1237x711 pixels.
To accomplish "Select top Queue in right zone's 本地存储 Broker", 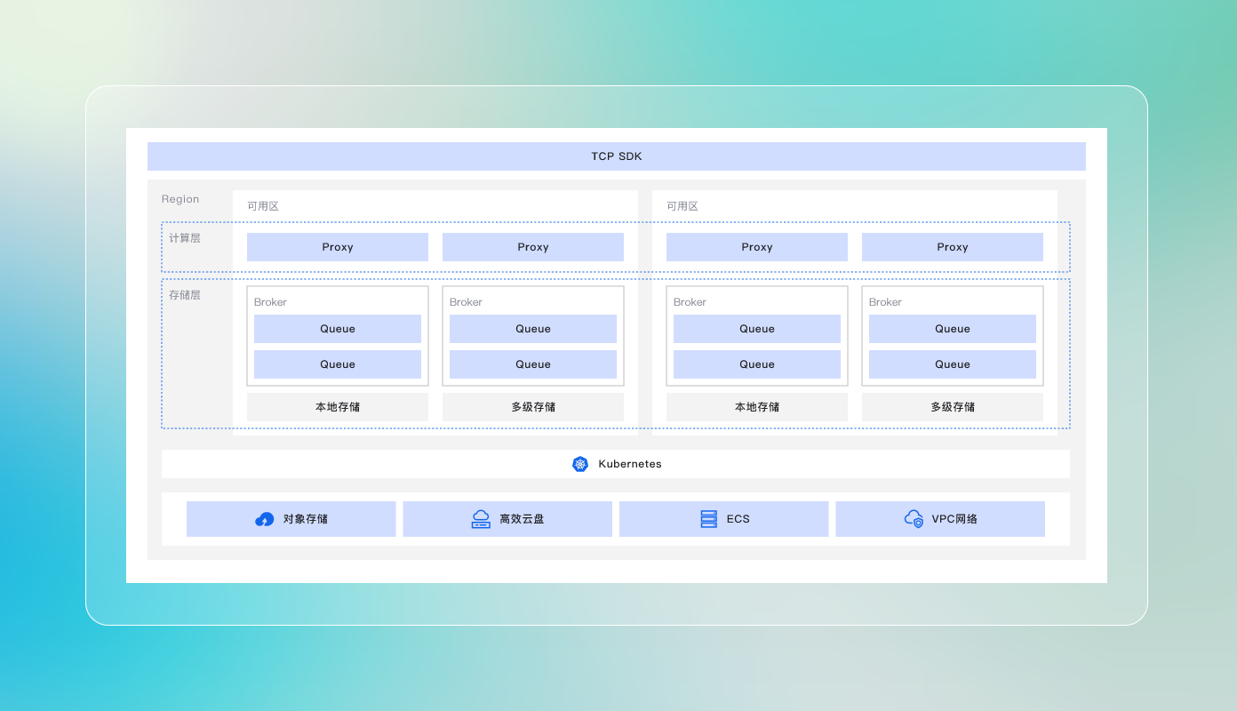I will coord(757,329).
